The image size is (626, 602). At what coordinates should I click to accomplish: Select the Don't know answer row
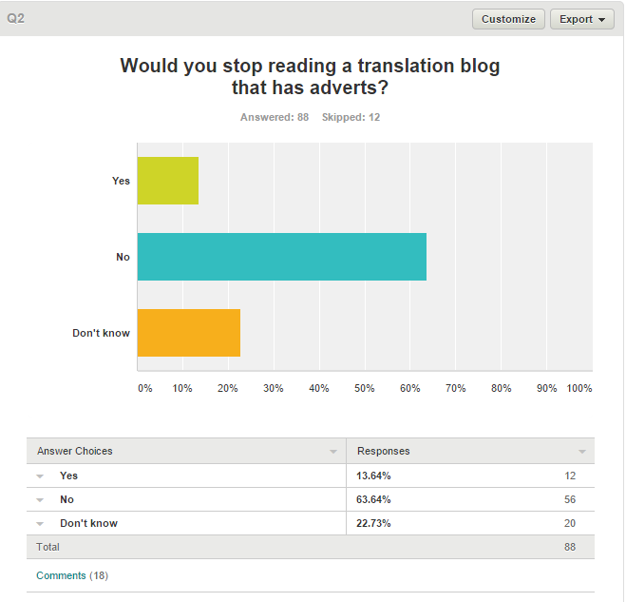click(x=311, y=523)
